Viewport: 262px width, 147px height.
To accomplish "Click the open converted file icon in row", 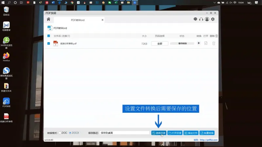I will click(x=206, y=43).
